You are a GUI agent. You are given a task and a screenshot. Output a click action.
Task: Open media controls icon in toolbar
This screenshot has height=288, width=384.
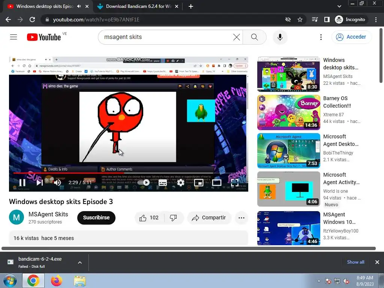click(315, 19)
